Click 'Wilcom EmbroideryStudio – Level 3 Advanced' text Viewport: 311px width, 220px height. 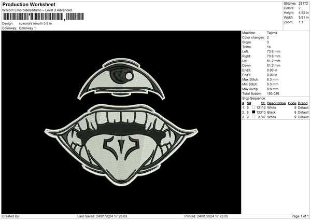pyautogui.click(x=37, y=10)
